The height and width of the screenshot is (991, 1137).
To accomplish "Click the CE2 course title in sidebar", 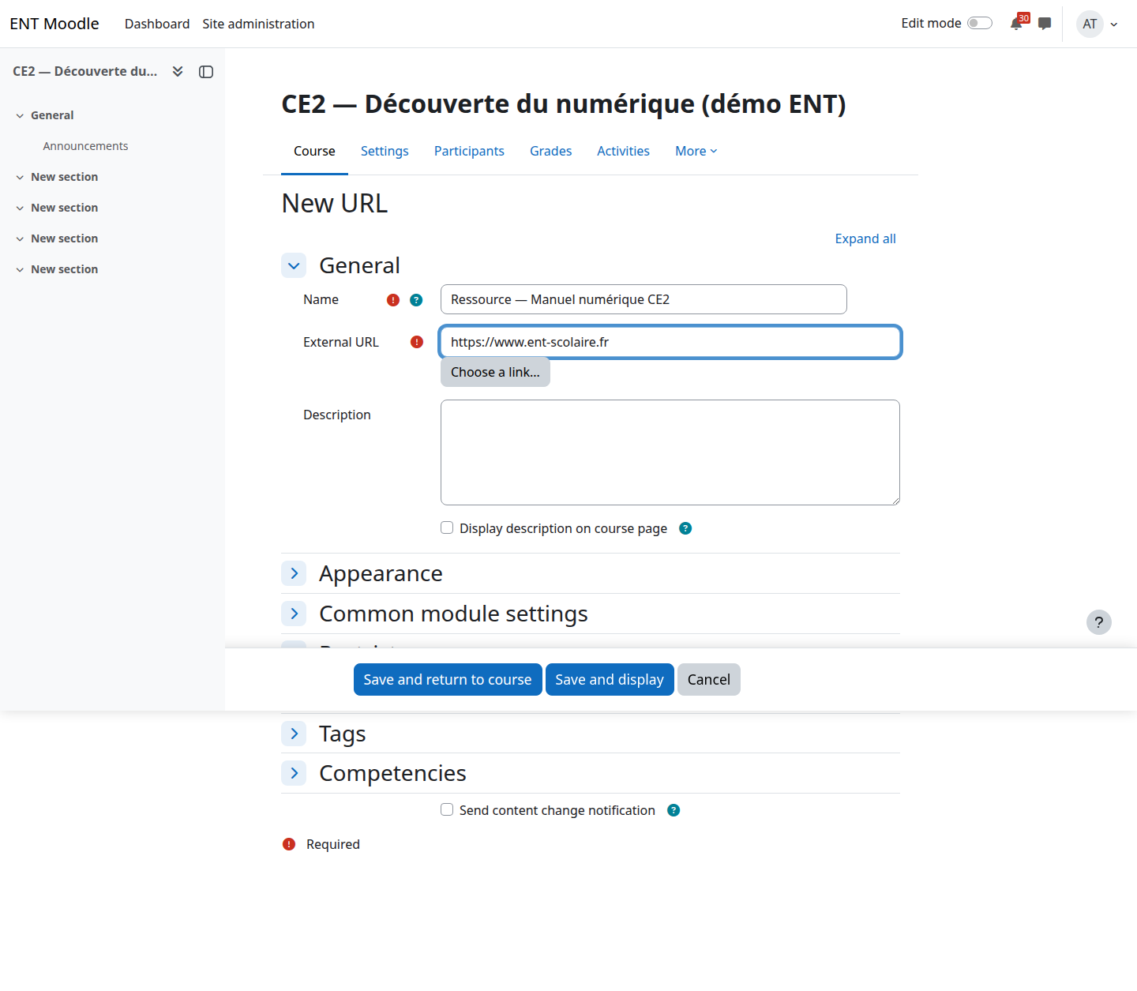I will pos(84,71).
